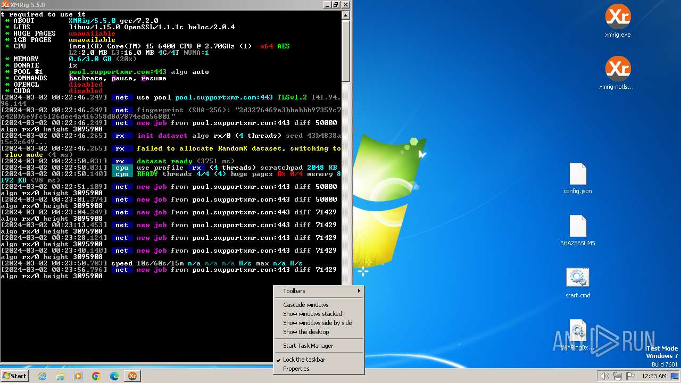Select the xmrig-notls desktop icon
Image resolution: width=681 pixels, height=383 pixels.
coord(618,73)
